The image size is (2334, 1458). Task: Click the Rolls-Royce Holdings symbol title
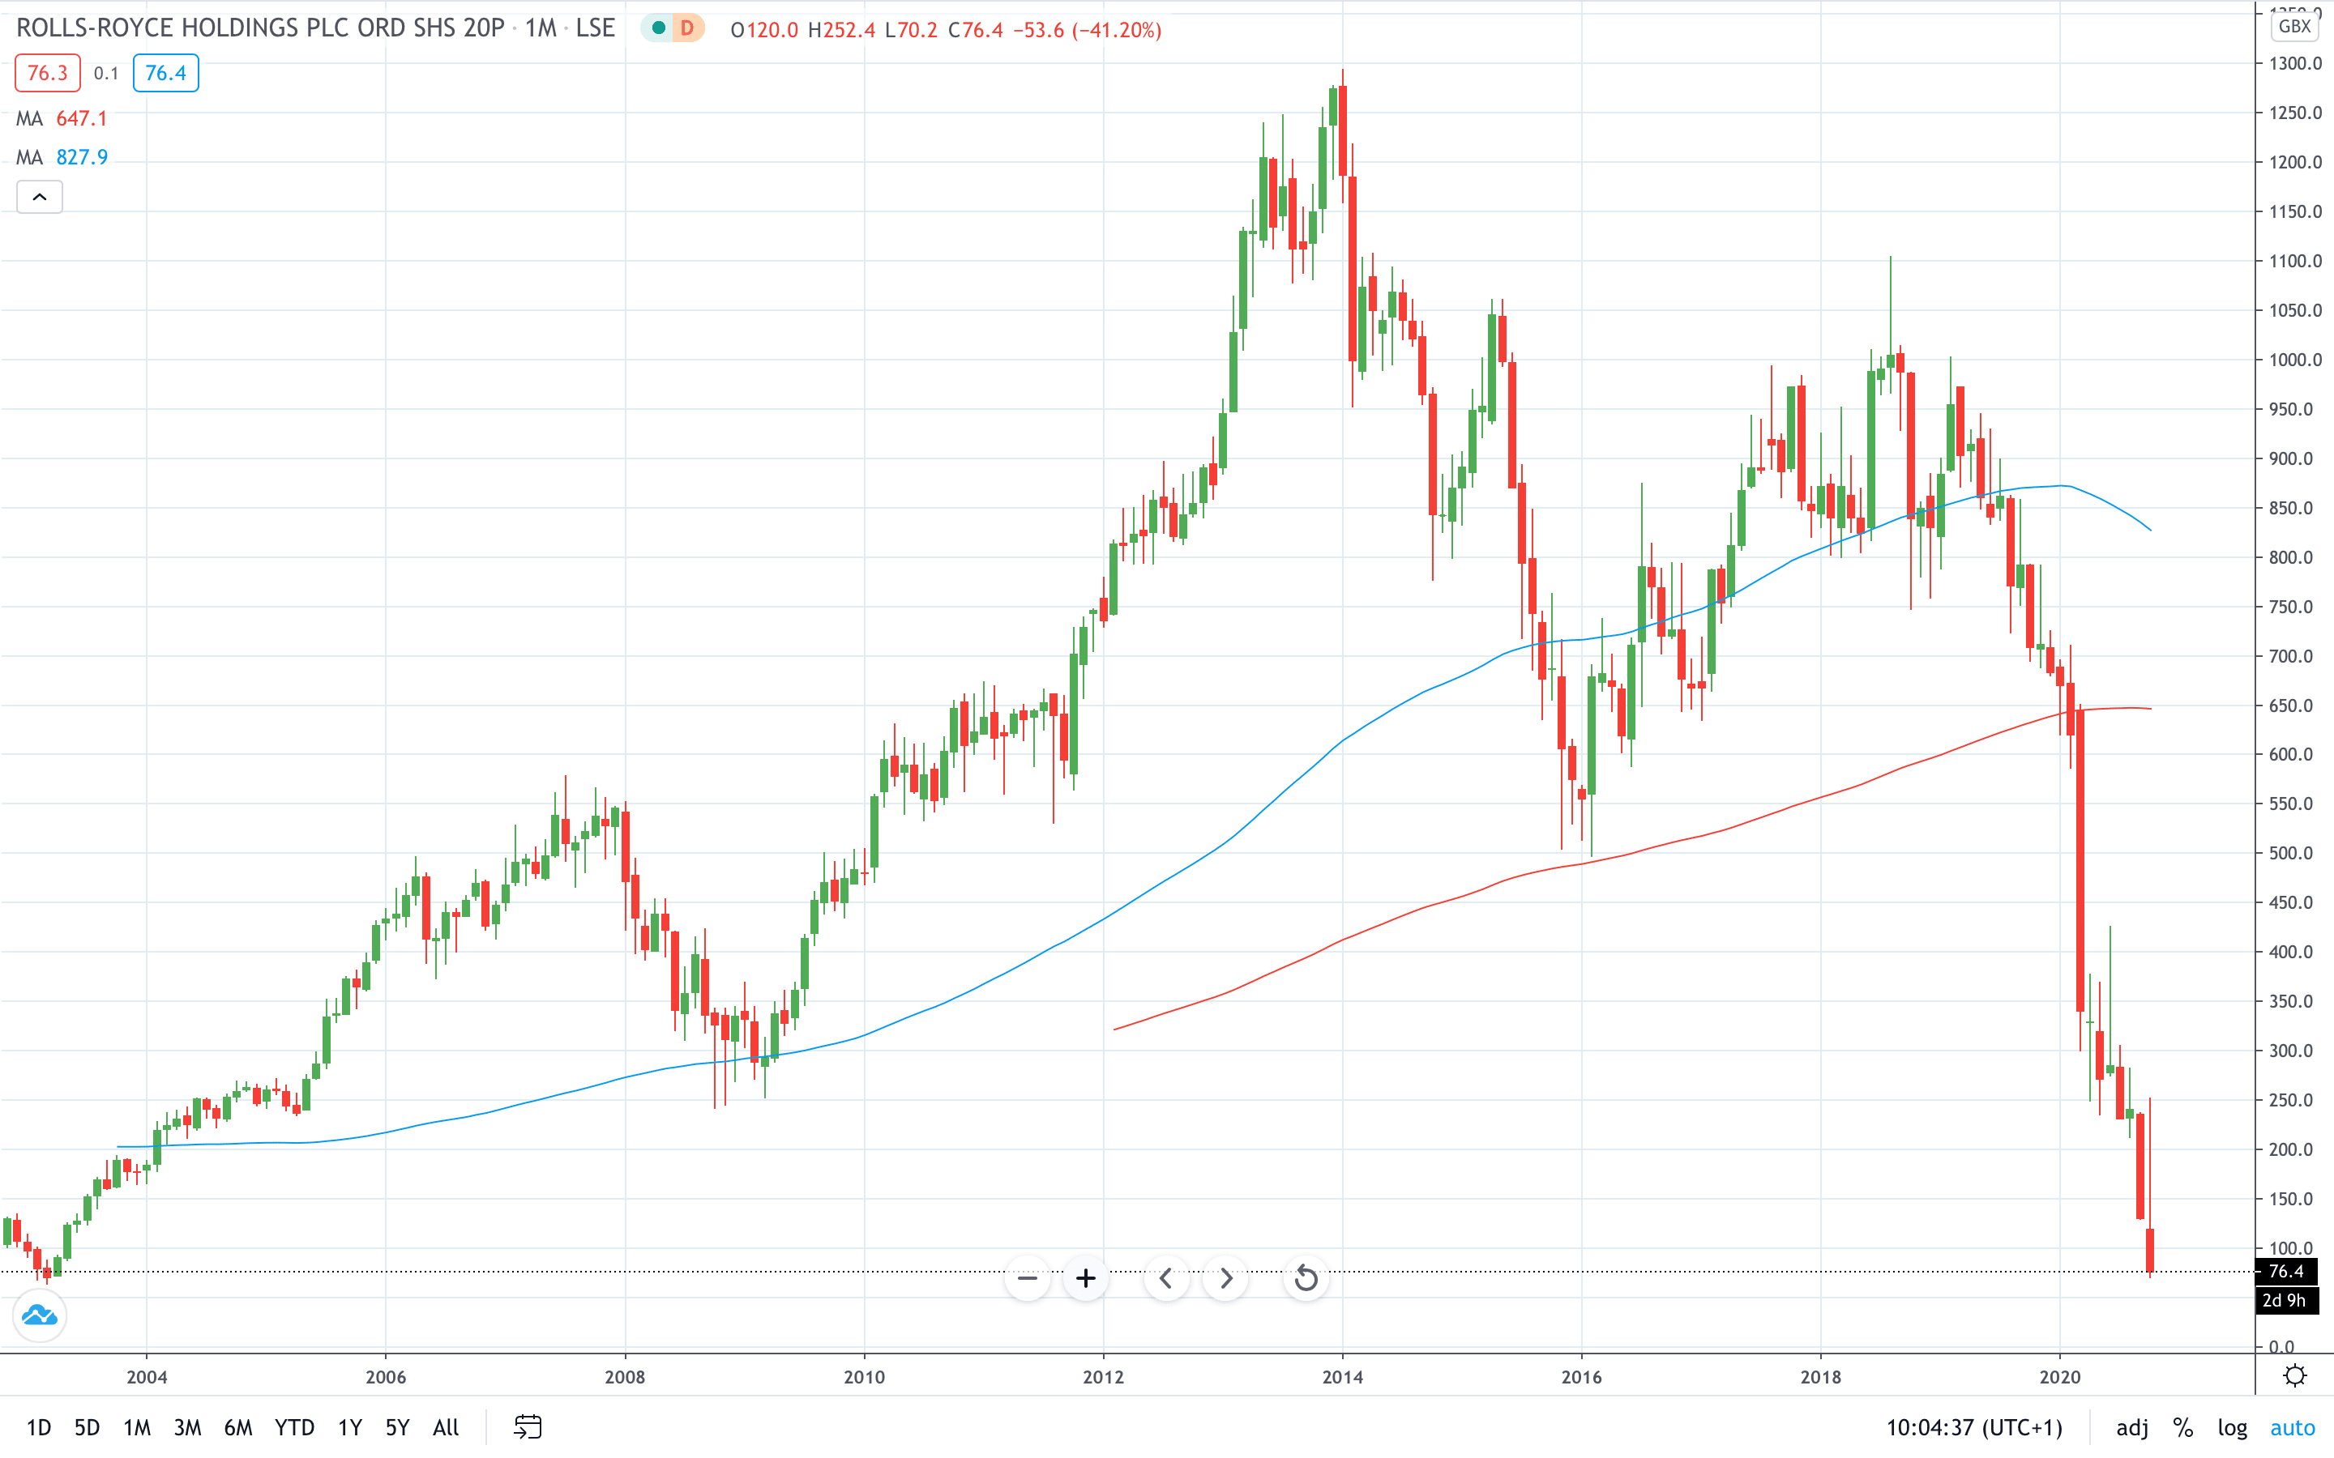click(x=260, y=28)
